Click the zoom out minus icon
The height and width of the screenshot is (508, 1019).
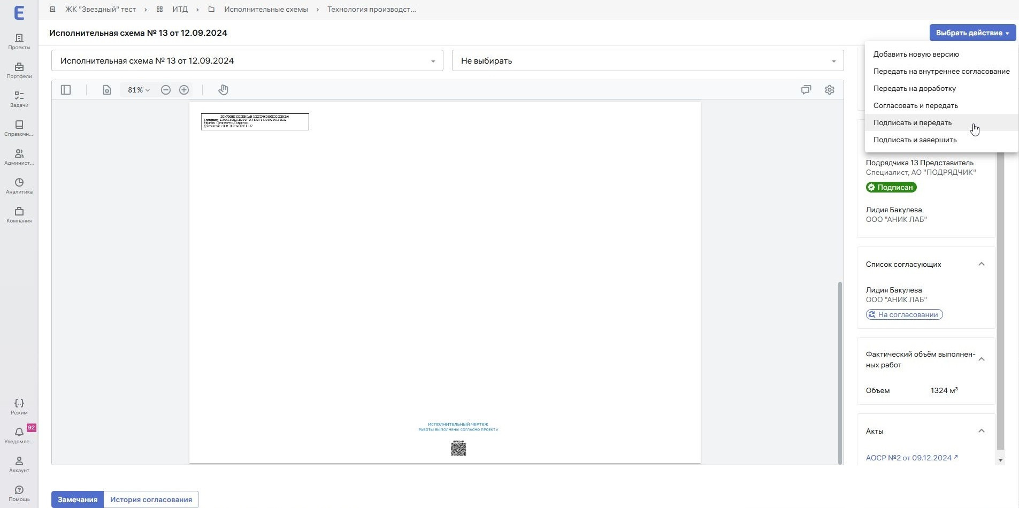click(166, 90)
